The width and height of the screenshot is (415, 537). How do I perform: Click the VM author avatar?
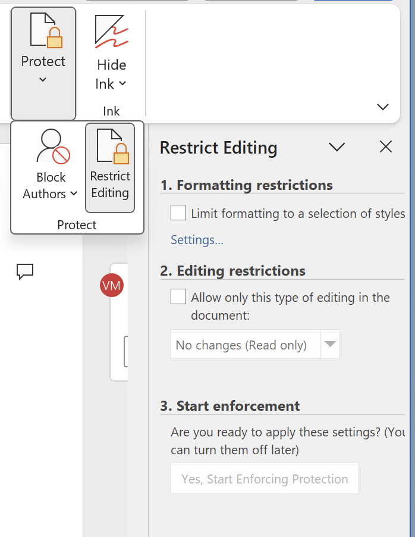coord(112,285)
